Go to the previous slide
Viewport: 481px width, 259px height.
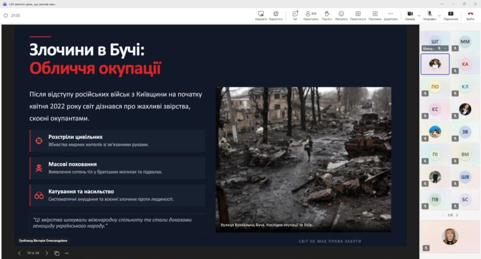pyautogui.click(x=19, y=253)
